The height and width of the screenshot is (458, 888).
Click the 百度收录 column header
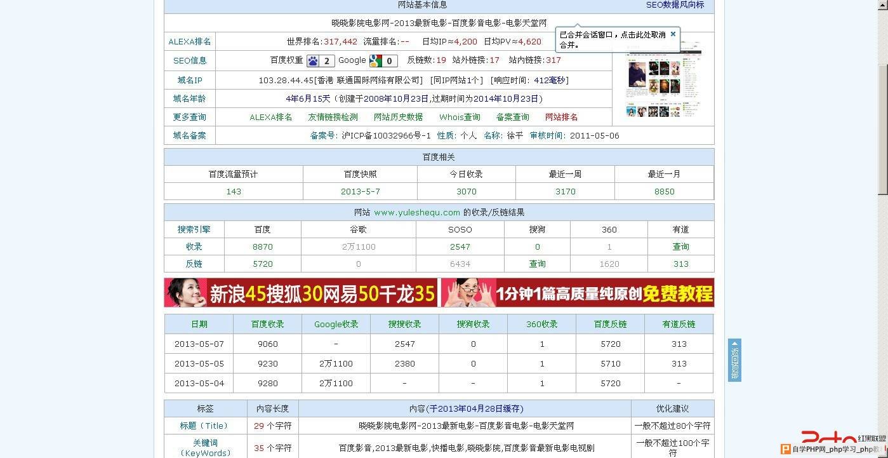tap(268, 324)
